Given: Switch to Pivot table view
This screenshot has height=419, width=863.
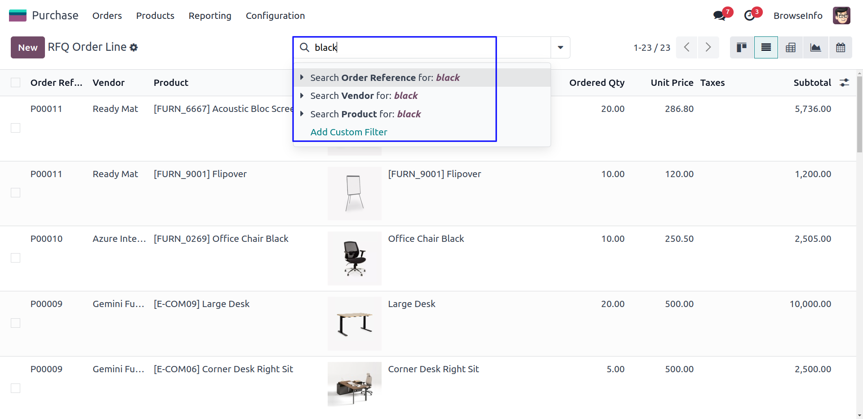Looking at the screenshot, I should coord(791,48).
